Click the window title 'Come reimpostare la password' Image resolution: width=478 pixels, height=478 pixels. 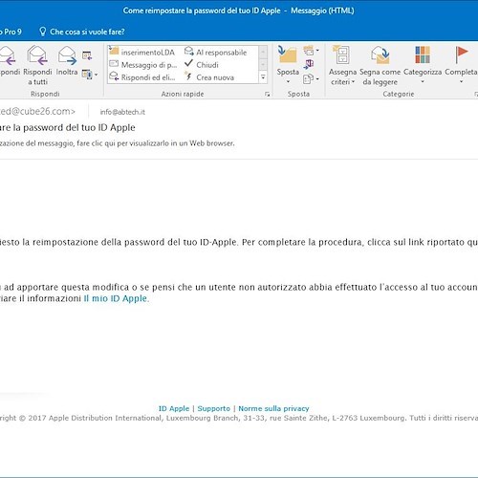[x=175, y=11]
